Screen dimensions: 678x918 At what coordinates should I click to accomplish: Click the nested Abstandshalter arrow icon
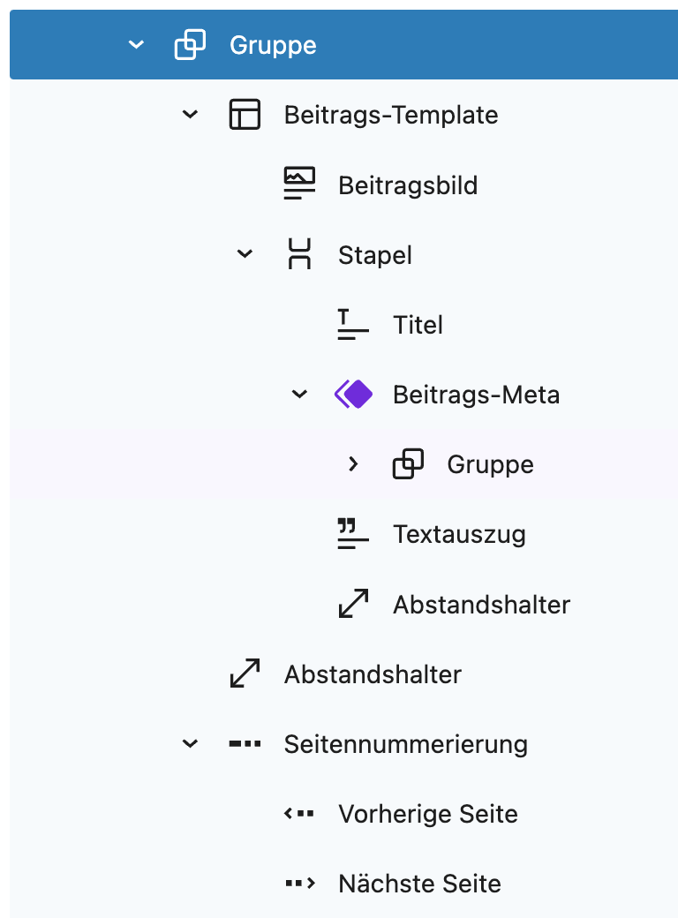pyautogui.click(x=354, y=604)
